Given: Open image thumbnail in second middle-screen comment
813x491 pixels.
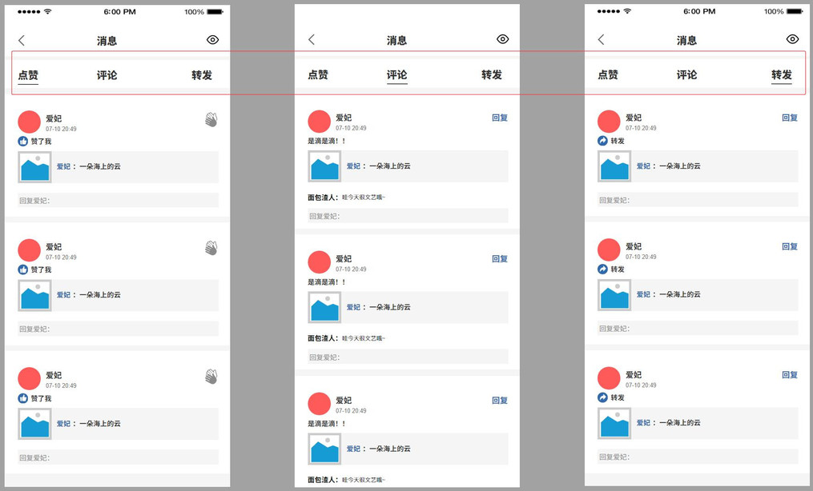Looking at the screenshot, I should pos(324,307).
